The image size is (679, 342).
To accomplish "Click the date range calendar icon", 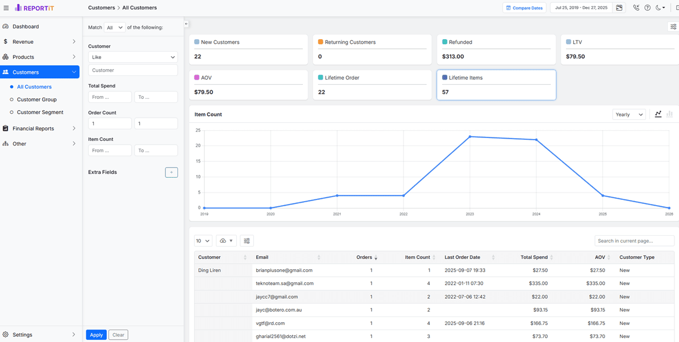I will pyautogui.click(x=619, y=8).
